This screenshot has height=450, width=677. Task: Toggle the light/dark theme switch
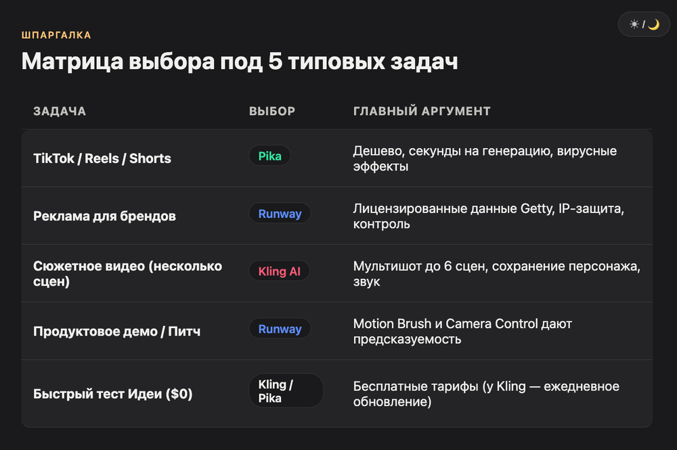[644, 24]
